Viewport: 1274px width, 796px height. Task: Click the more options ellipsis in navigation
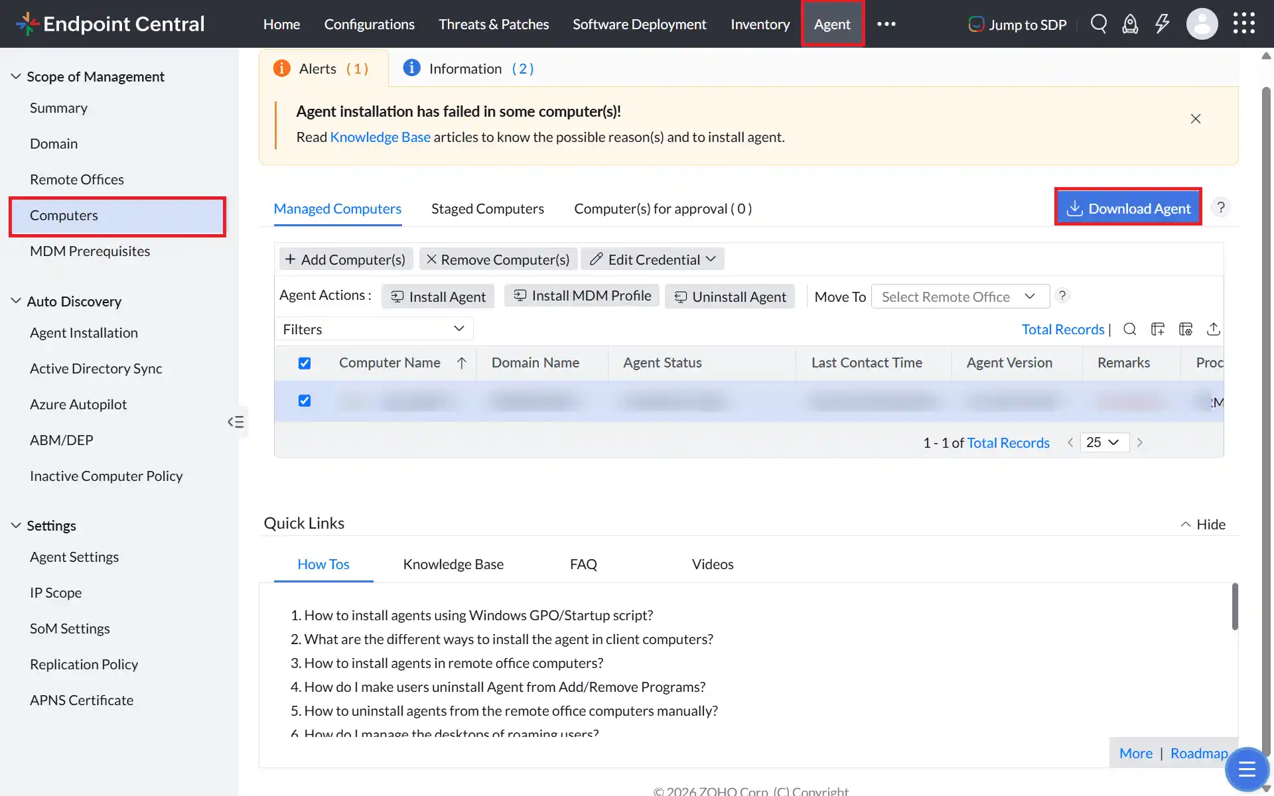click(886, 24)
